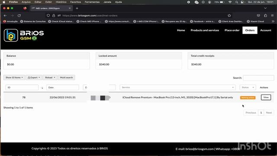Open the Reload dropdown
The image size is (277, 156).
[50, 78]
